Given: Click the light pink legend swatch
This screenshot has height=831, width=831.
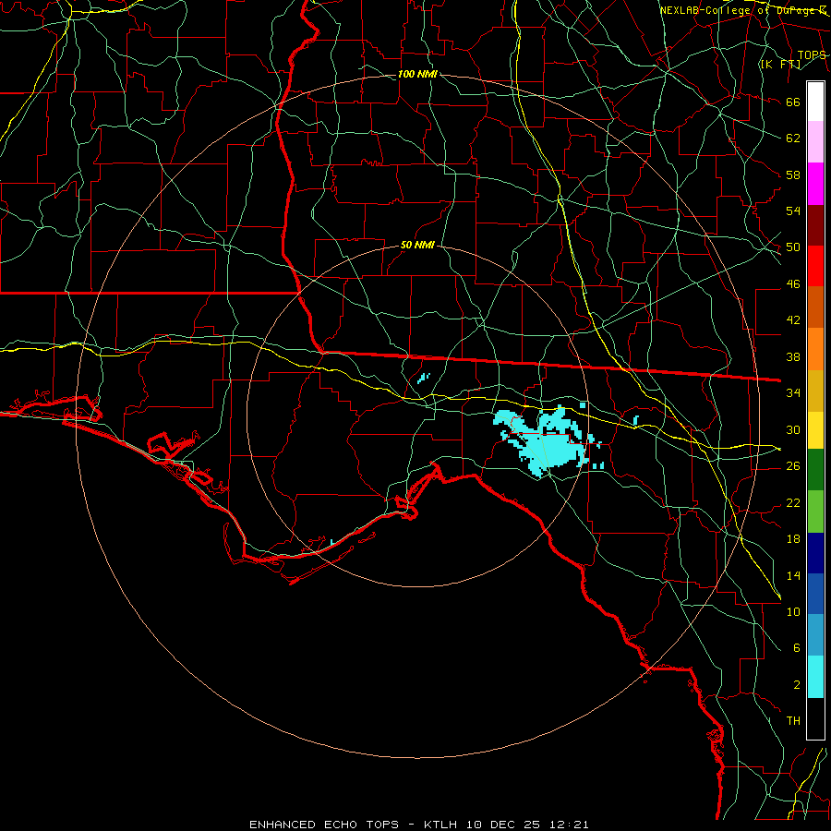Looking at the screenshot, I should coord(815,142).
